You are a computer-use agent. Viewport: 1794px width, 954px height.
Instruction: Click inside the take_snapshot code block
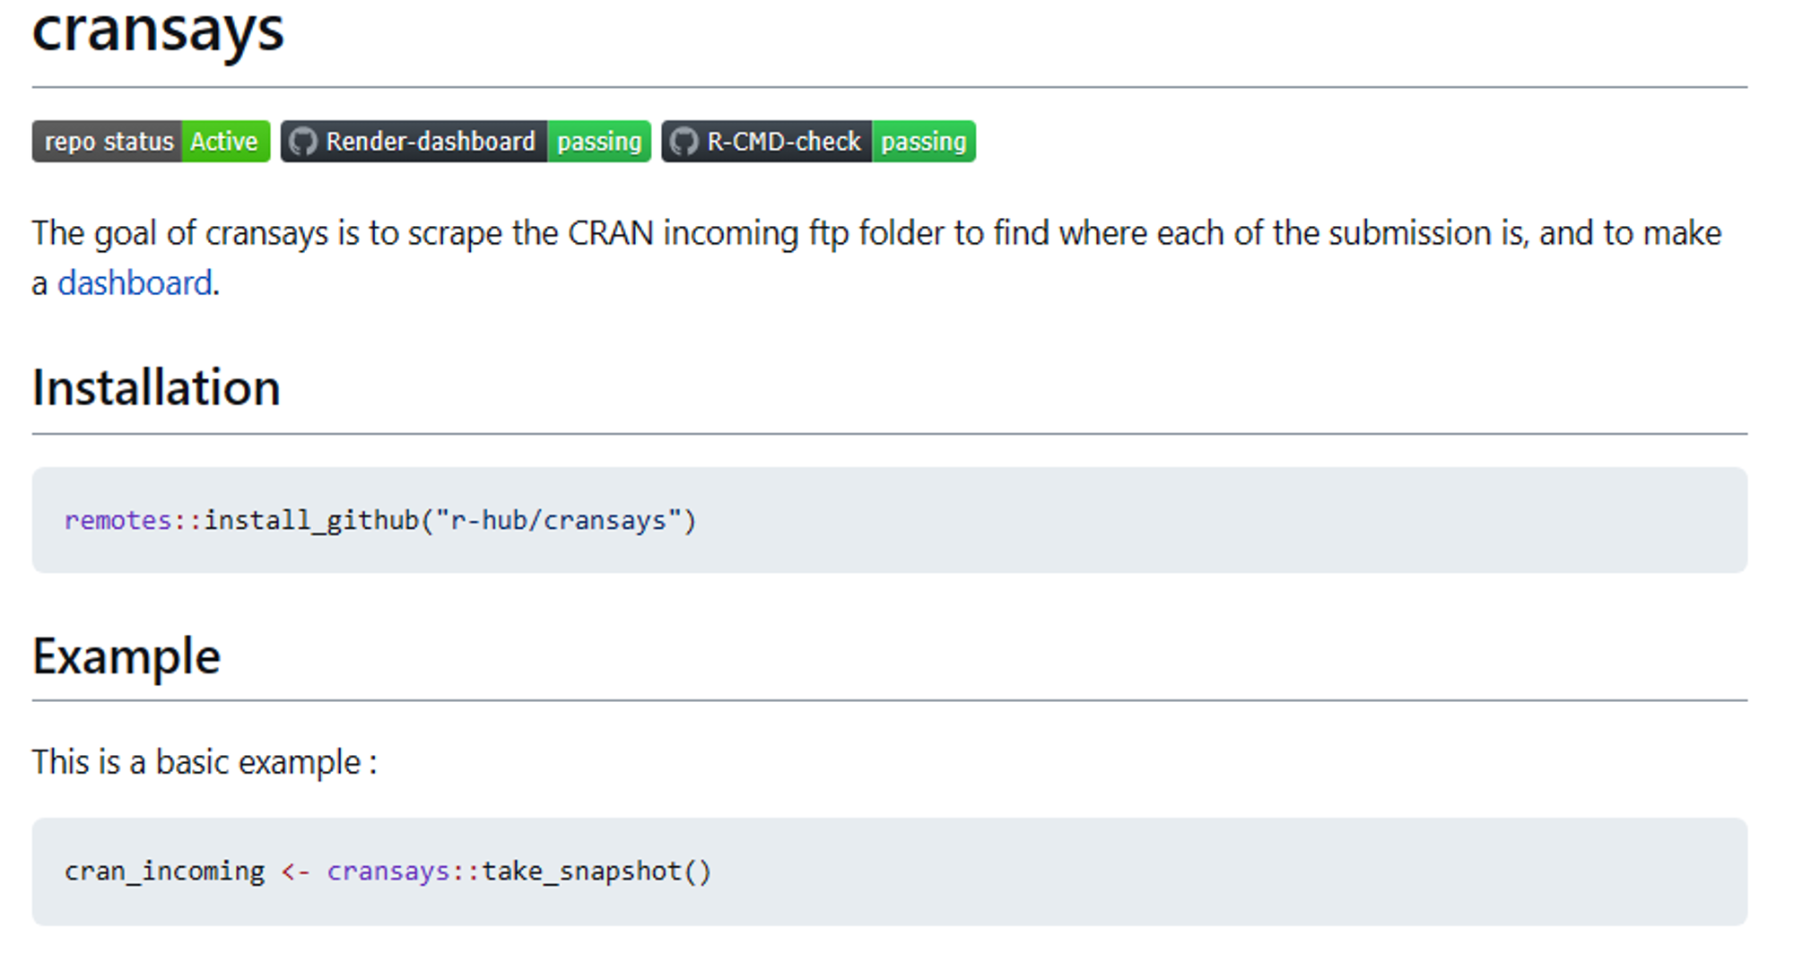tap(890, 872)
